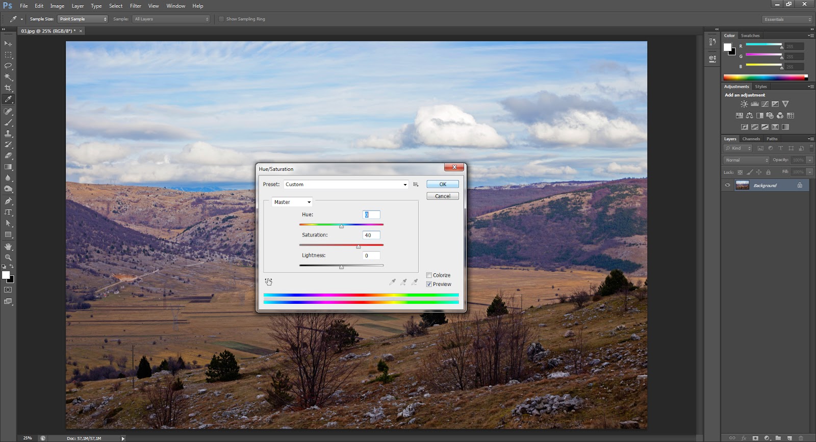This screenshot has width=816, height=442.
Task: Toggle Quick Mask mode
Action: pyautogui.click(x=8, y=290)
